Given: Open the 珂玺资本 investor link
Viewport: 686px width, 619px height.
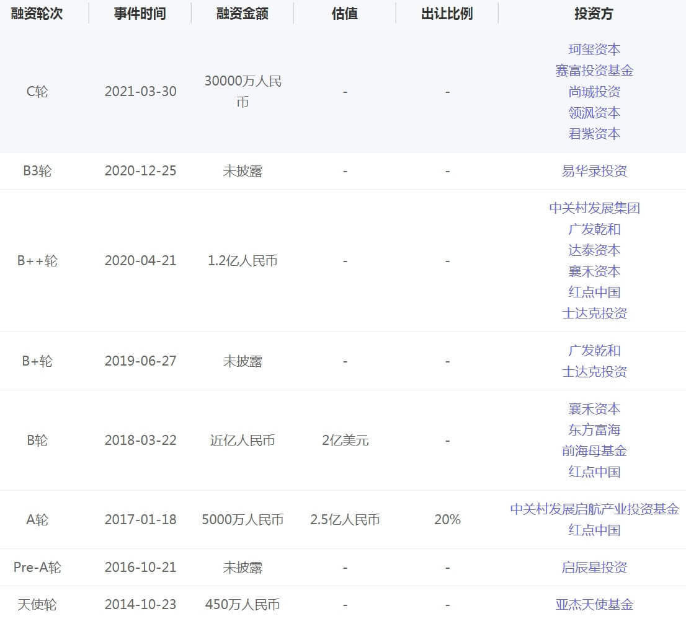Looking at the screenshot, I should (594, 50).
